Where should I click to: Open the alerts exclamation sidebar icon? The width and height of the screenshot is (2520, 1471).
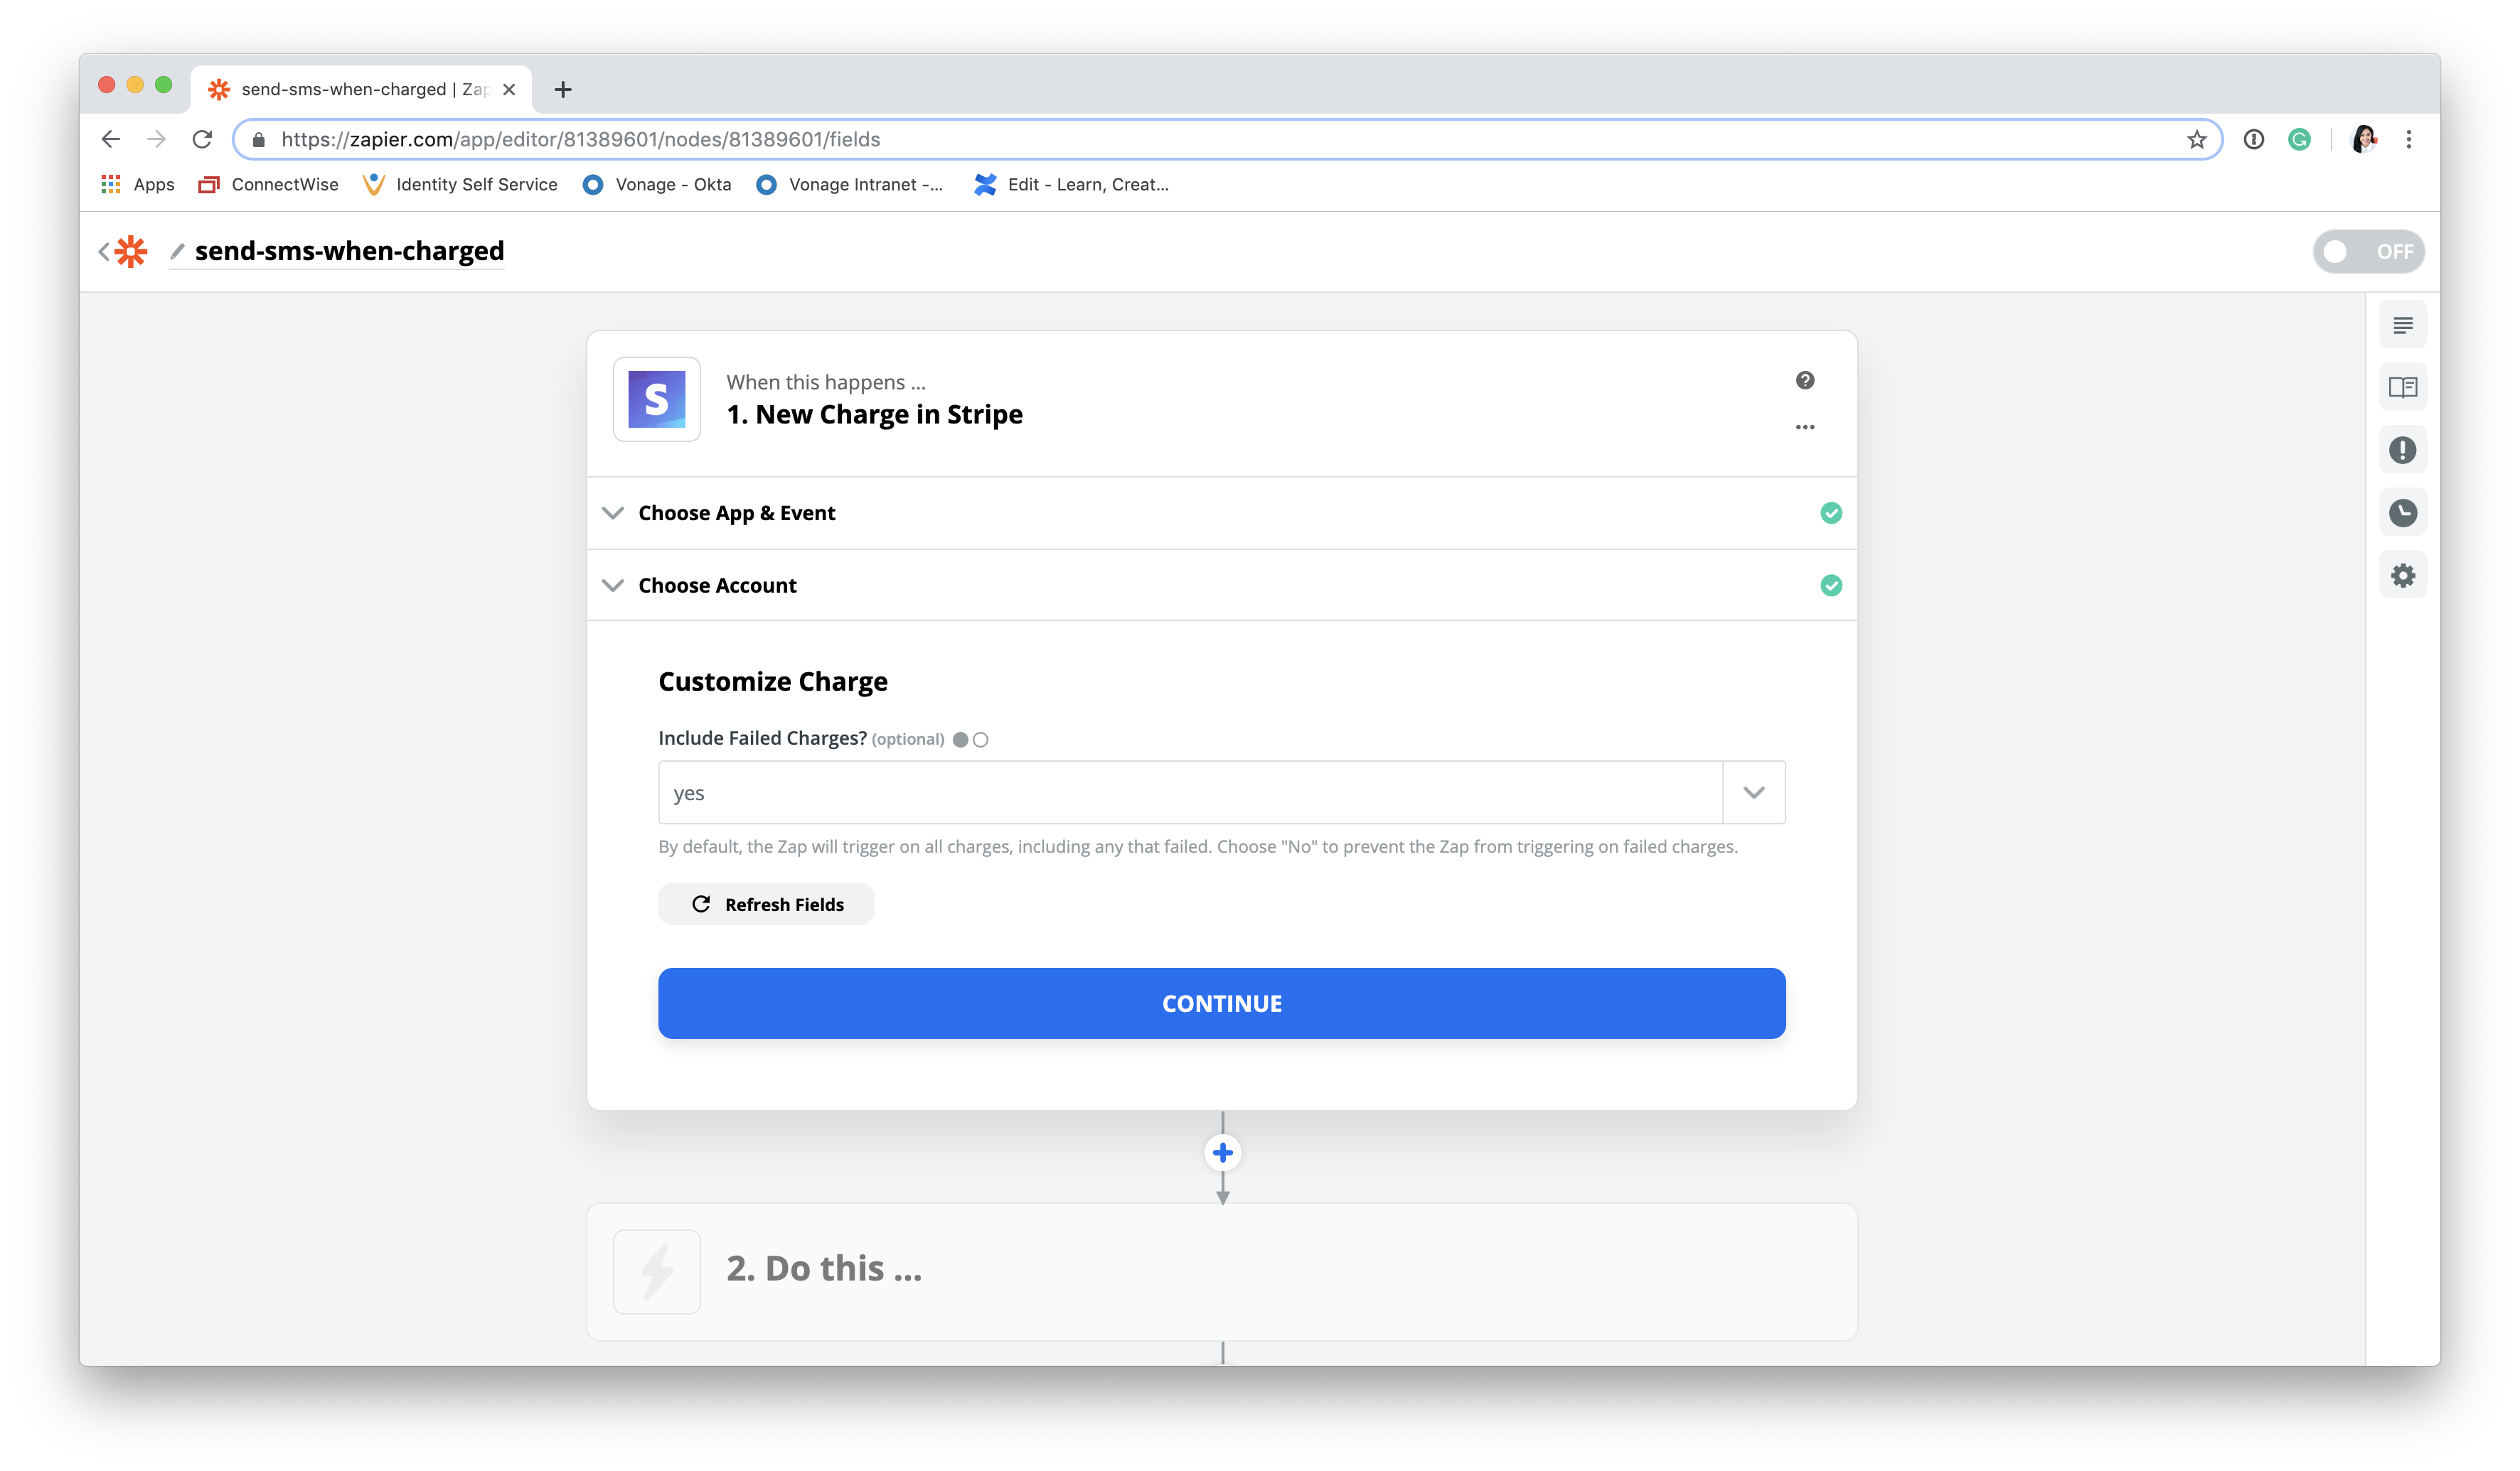pos(2402,451)
